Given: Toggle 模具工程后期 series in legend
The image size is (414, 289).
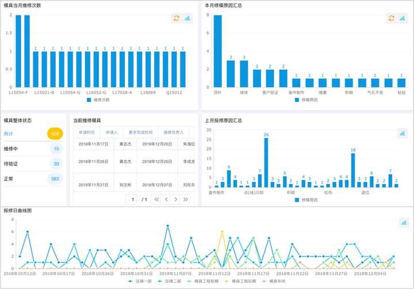Looking at the screenshot, I should coord(240,281).
